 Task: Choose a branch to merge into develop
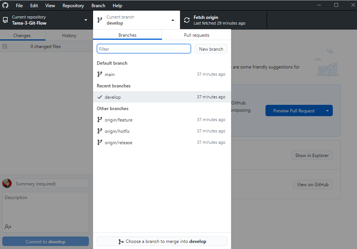[162, 241]
